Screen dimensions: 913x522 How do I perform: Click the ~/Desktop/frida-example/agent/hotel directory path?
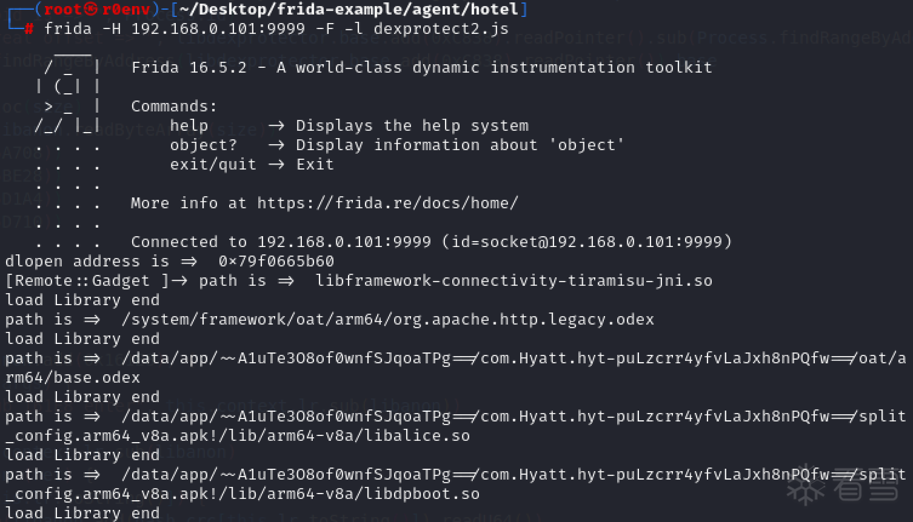point(349,10)
